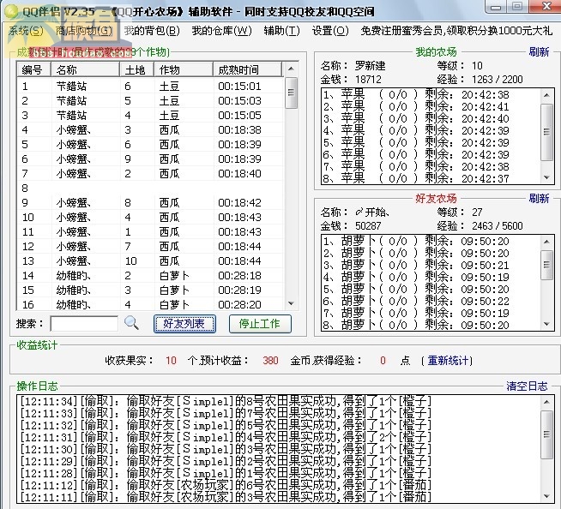Screen dimensions: 561x509
Task: Select row 16 白萝卜 00:28:20
Action: pyautogui.click(x=150, y=304)
